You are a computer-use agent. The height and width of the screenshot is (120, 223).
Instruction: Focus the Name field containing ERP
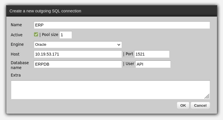tap(122, 25)
